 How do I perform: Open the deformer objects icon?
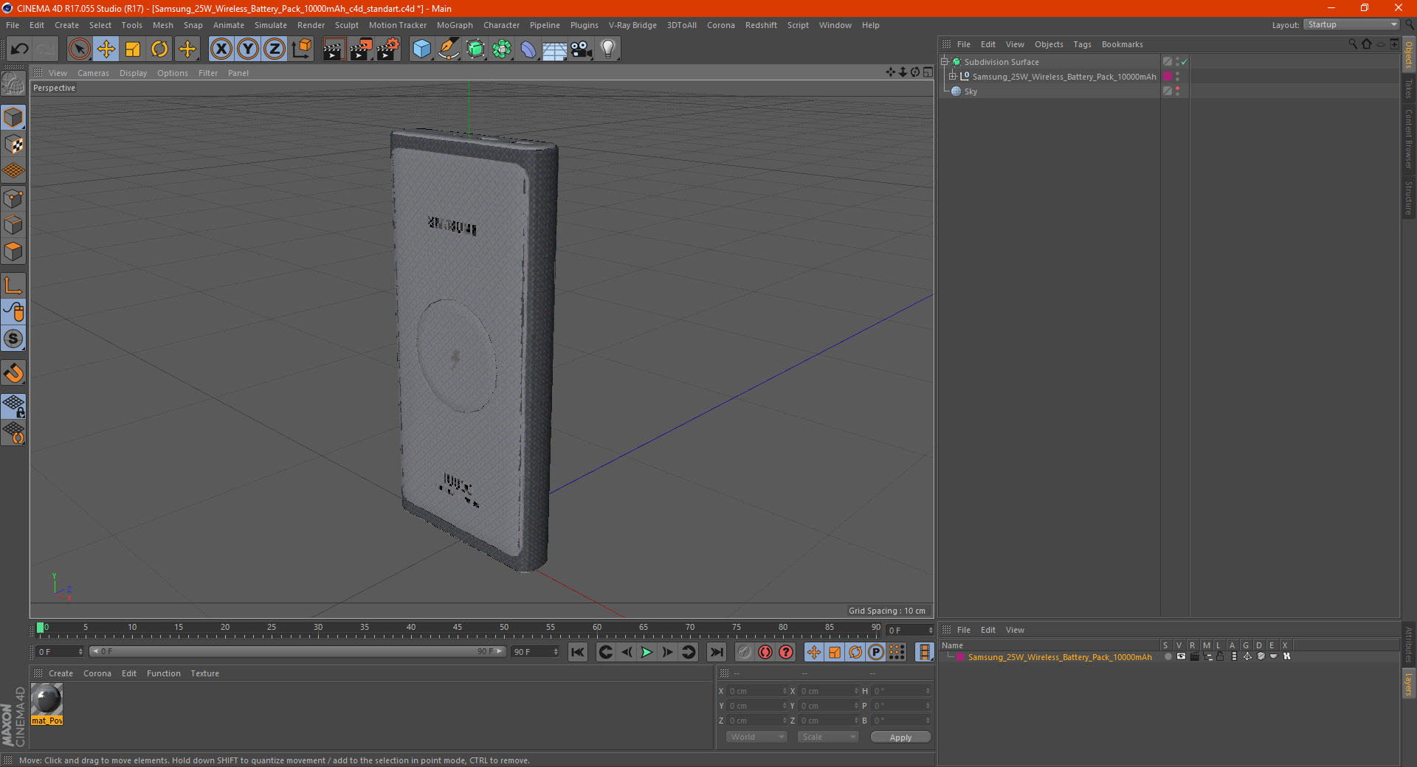pos(528,49)
